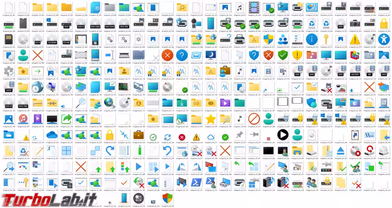The image size is (392, 208).
Task: Click the yellow shield with exclamation mark
Action: (297, 55)
